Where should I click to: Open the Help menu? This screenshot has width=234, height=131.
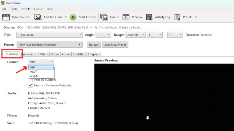50,9
